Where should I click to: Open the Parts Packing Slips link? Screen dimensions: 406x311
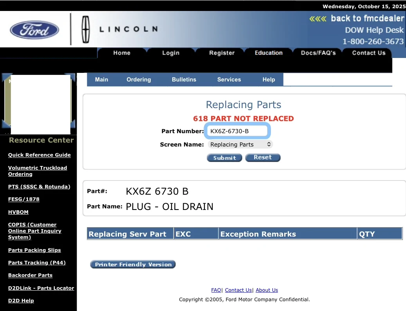(x=34, y=250)
